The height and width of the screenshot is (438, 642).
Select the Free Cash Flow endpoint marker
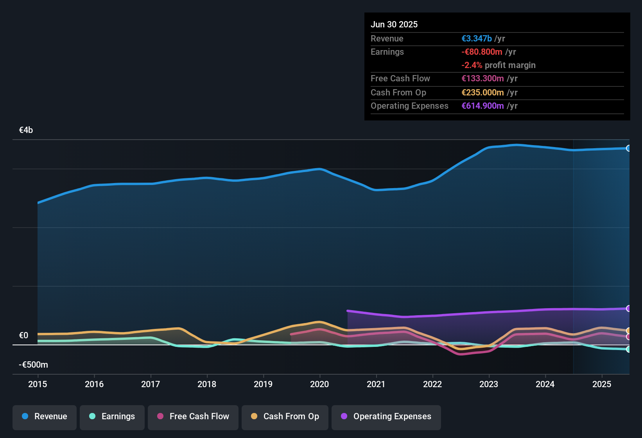click(628, 337)
